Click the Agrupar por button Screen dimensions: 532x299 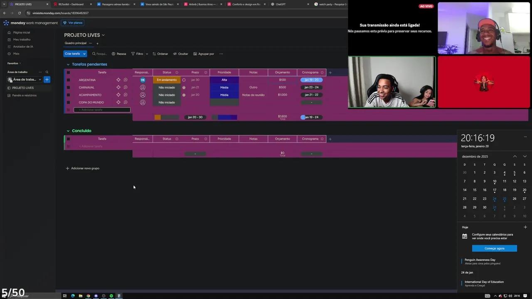click(x=204, y=54)
